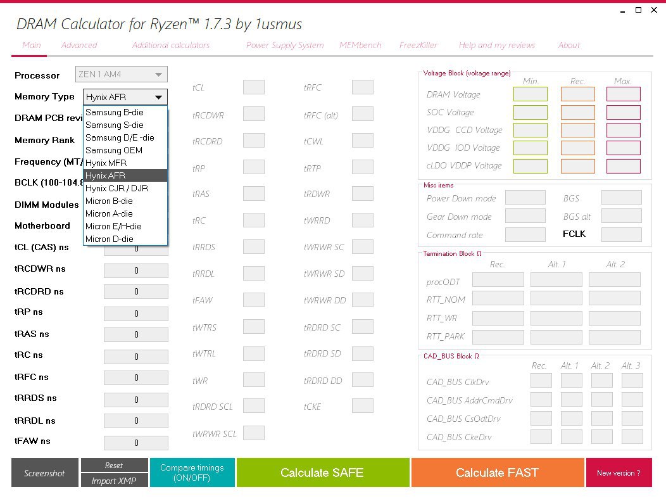Open the Main tab
The image size is (666, 501).
[32, 45]
